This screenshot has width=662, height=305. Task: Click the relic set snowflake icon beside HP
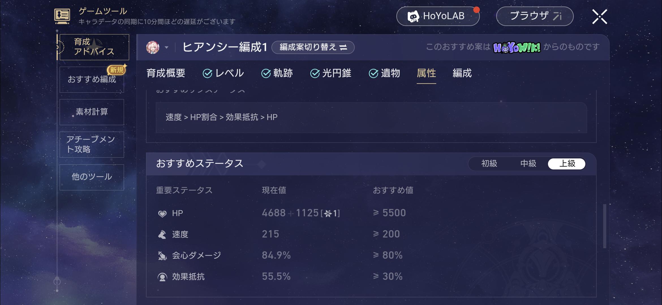coord(328,213)
